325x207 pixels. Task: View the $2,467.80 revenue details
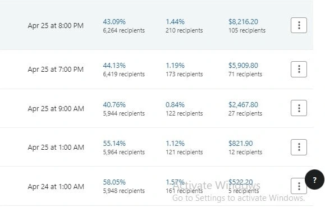coord(243,105)
